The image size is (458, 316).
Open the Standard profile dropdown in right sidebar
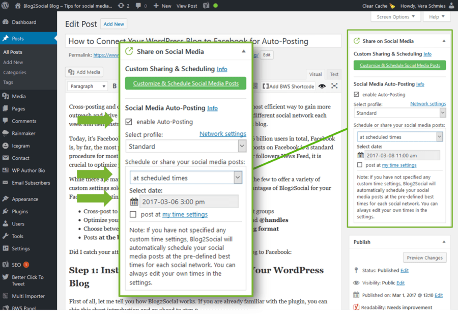[399, 113]
